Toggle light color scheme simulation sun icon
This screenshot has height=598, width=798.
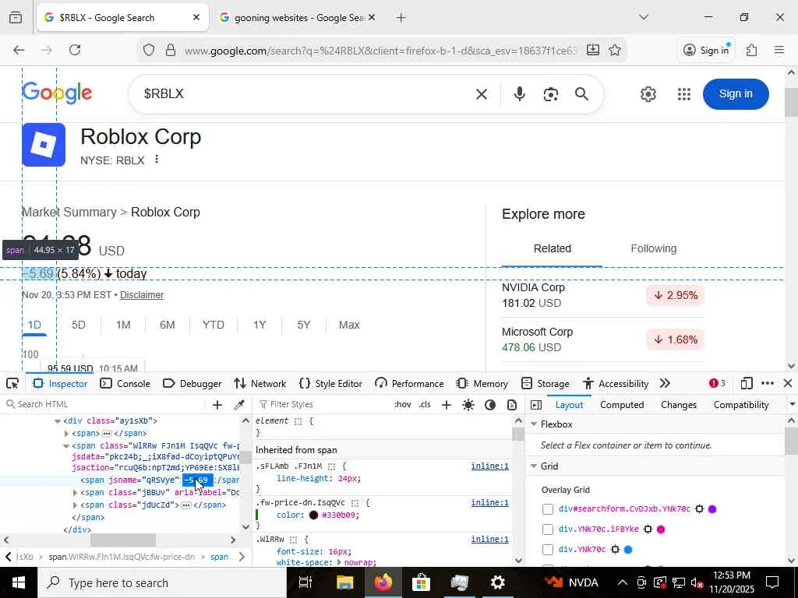(x=468, y=405)
